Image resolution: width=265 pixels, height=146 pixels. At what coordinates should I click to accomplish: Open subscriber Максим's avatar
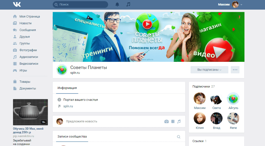click(x=200, y=99)
